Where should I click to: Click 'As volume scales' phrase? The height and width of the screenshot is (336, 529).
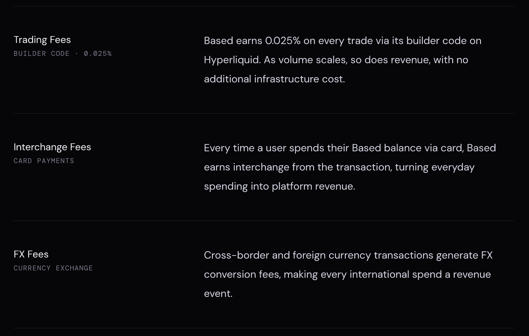(x=302, y=60)
